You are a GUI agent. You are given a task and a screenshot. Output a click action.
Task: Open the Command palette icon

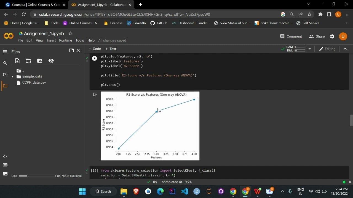point(5,165)
